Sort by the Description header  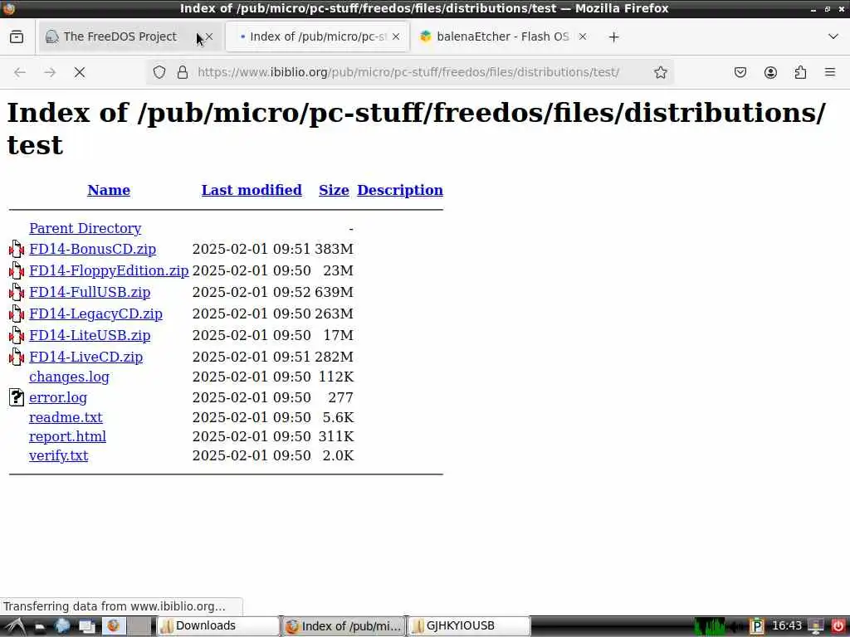pos(400,190)
